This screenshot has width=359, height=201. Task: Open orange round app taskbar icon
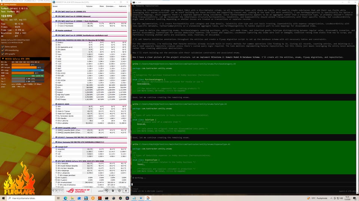tap(93, 198)
